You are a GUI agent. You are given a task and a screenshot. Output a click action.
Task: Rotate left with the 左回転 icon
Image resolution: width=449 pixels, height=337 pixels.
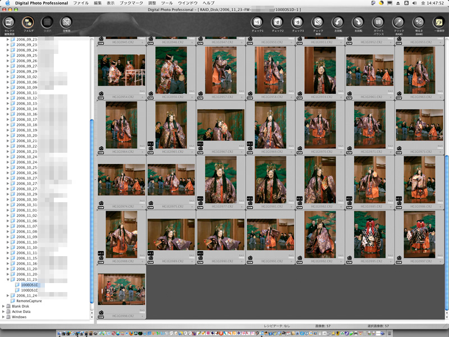coord(338,22)
